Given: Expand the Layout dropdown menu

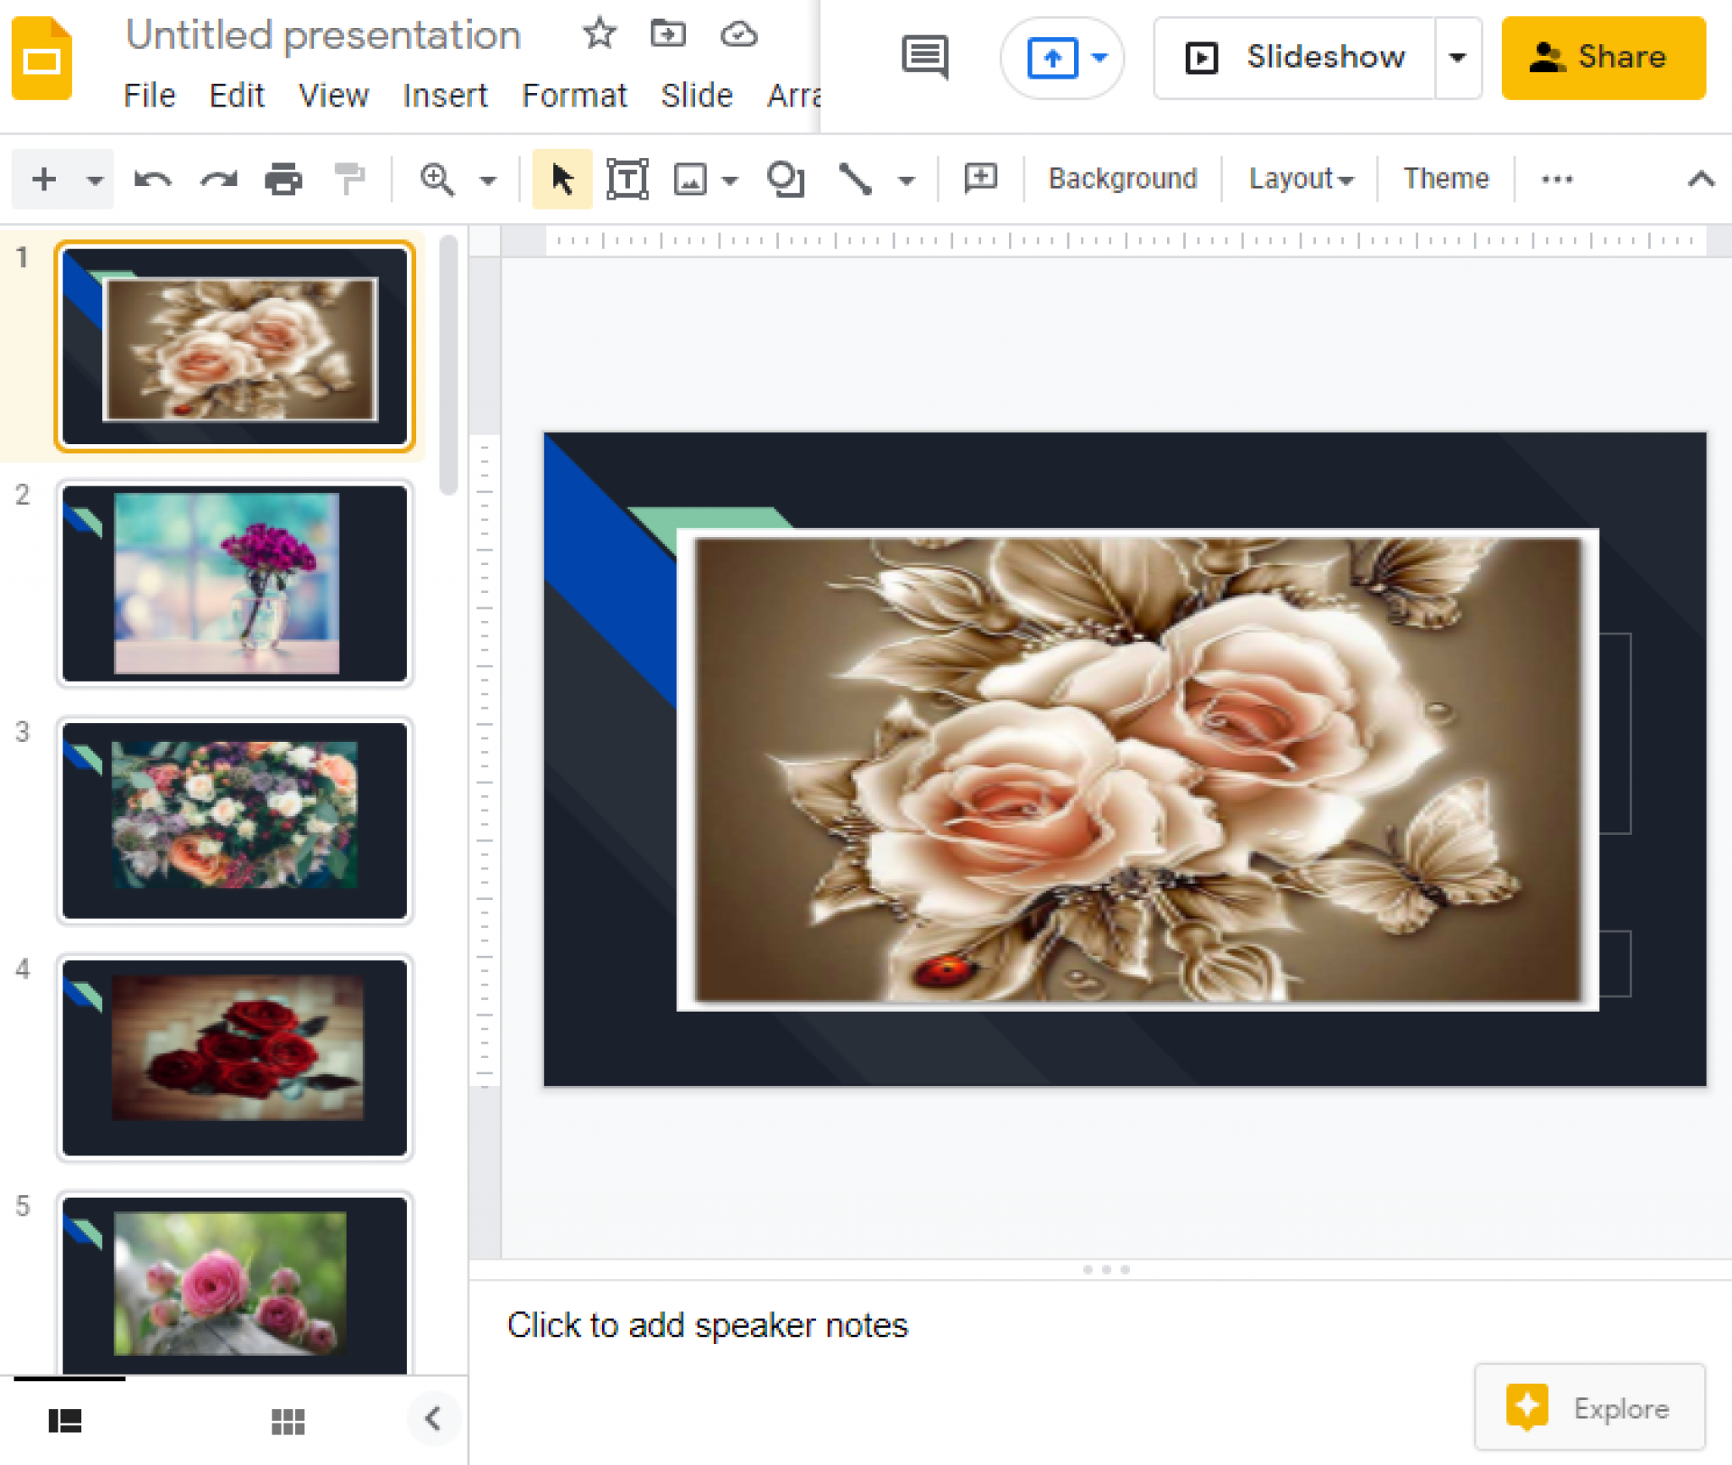Looking at the screenshot, I should click(x=1297, y=176).
